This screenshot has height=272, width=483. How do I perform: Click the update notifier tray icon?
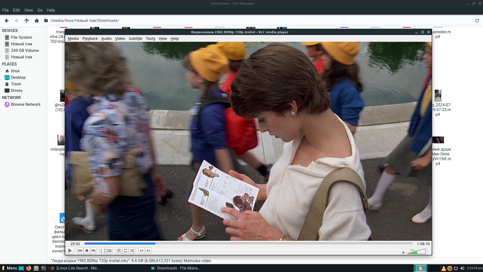click(x=450, y=268)
